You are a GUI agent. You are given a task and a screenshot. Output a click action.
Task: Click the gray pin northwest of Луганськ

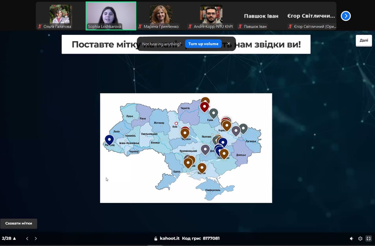243,129
